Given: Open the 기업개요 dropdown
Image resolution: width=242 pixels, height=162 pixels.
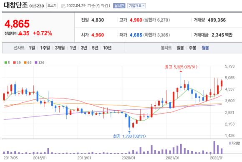Looking at the screenshot, I should pos(136,6).
